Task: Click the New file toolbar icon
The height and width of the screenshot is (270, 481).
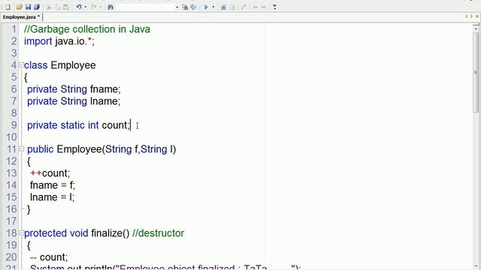Action: pos(8,7)
